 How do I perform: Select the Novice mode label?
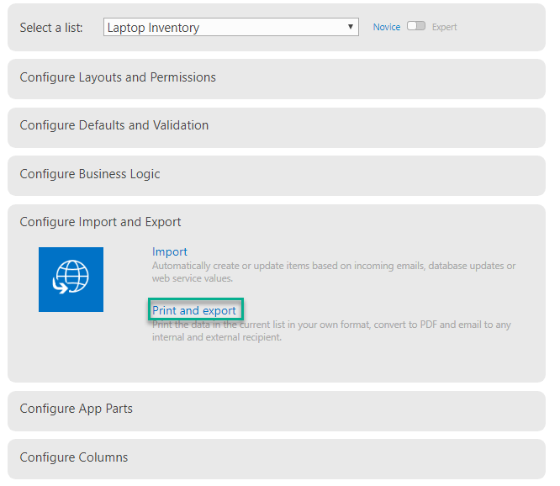pos(387,27)
